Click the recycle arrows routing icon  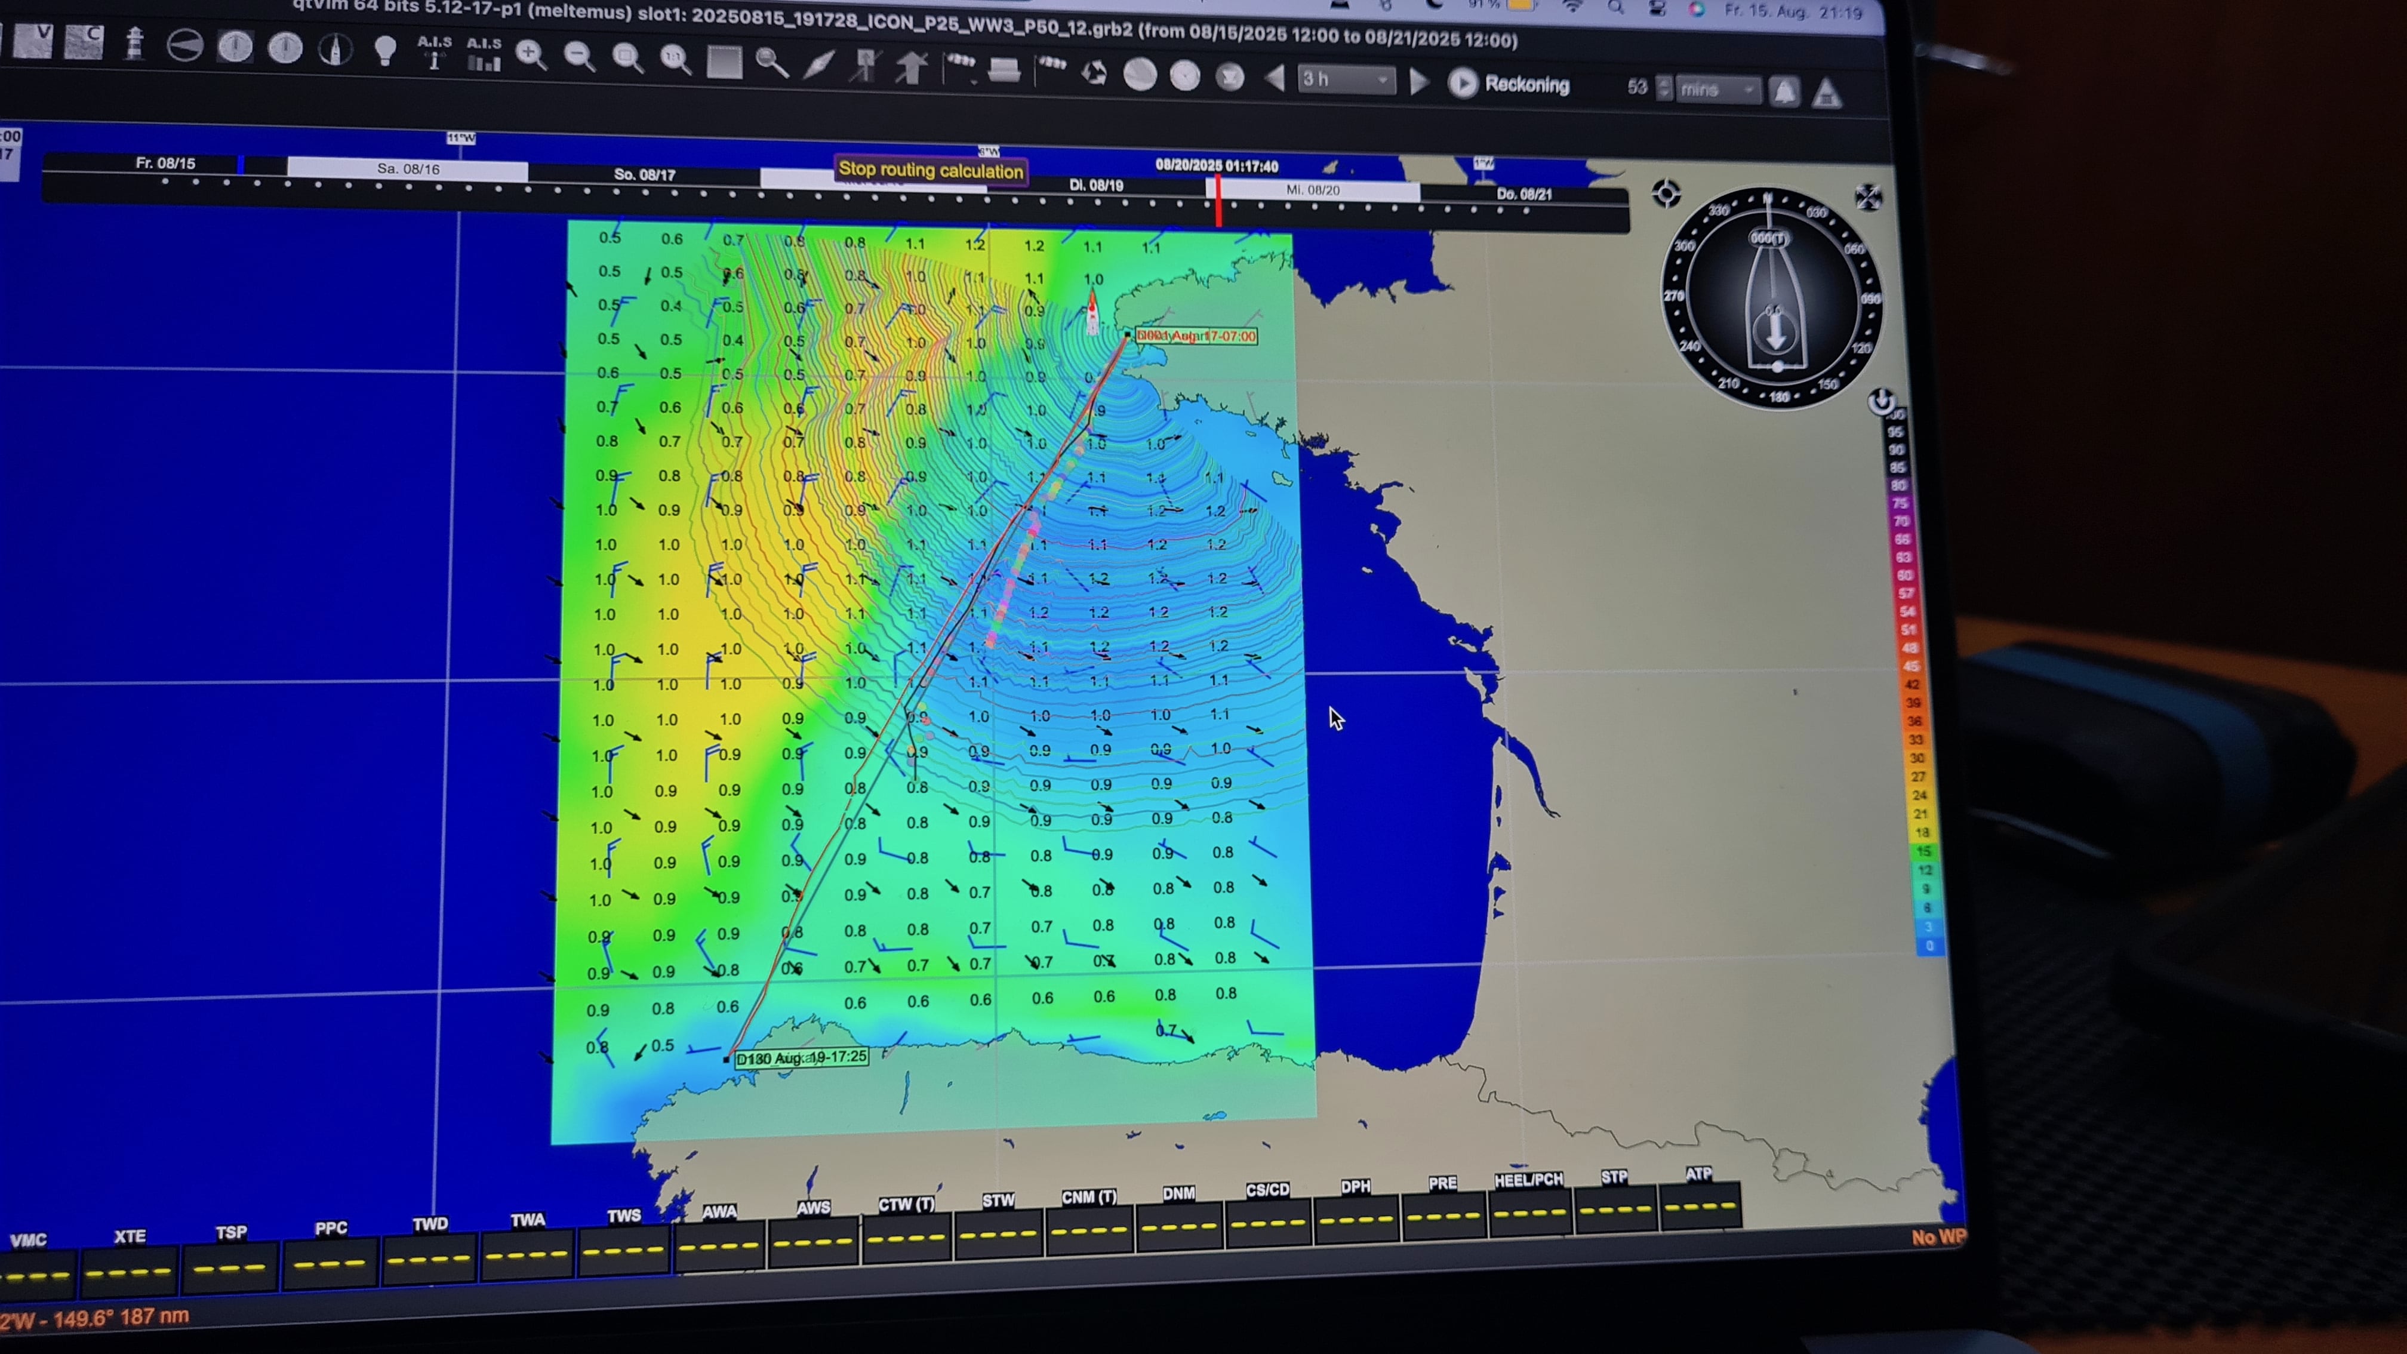(1094, 73)
